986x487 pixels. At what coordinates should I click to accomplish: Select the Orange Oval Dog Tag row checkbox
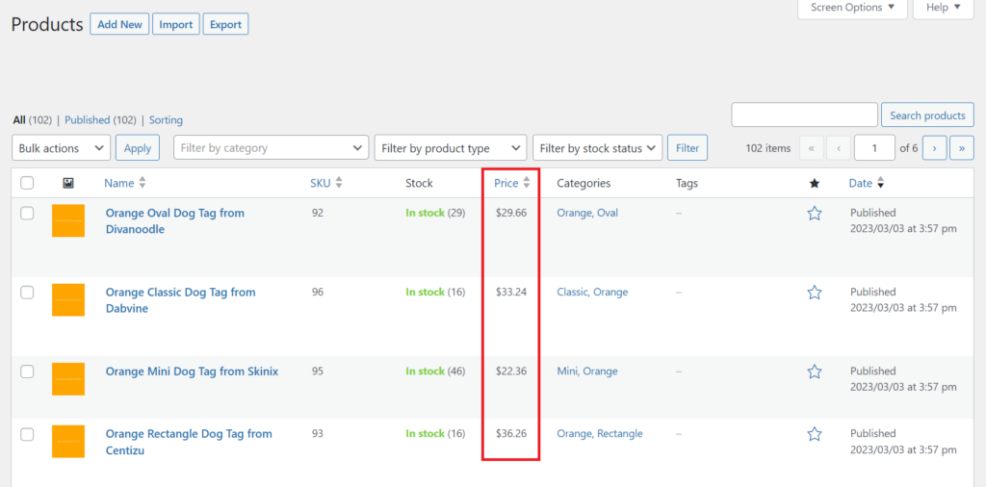(x=27, y=214)
